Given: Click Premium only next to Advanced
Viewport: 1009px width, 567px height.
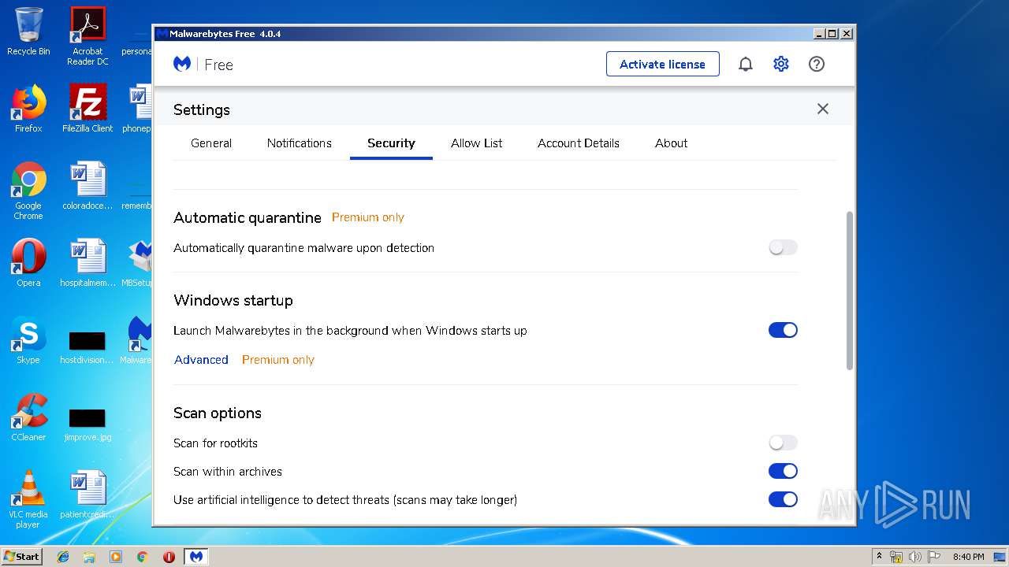Looking at the screenshot, I should (278, 360).
